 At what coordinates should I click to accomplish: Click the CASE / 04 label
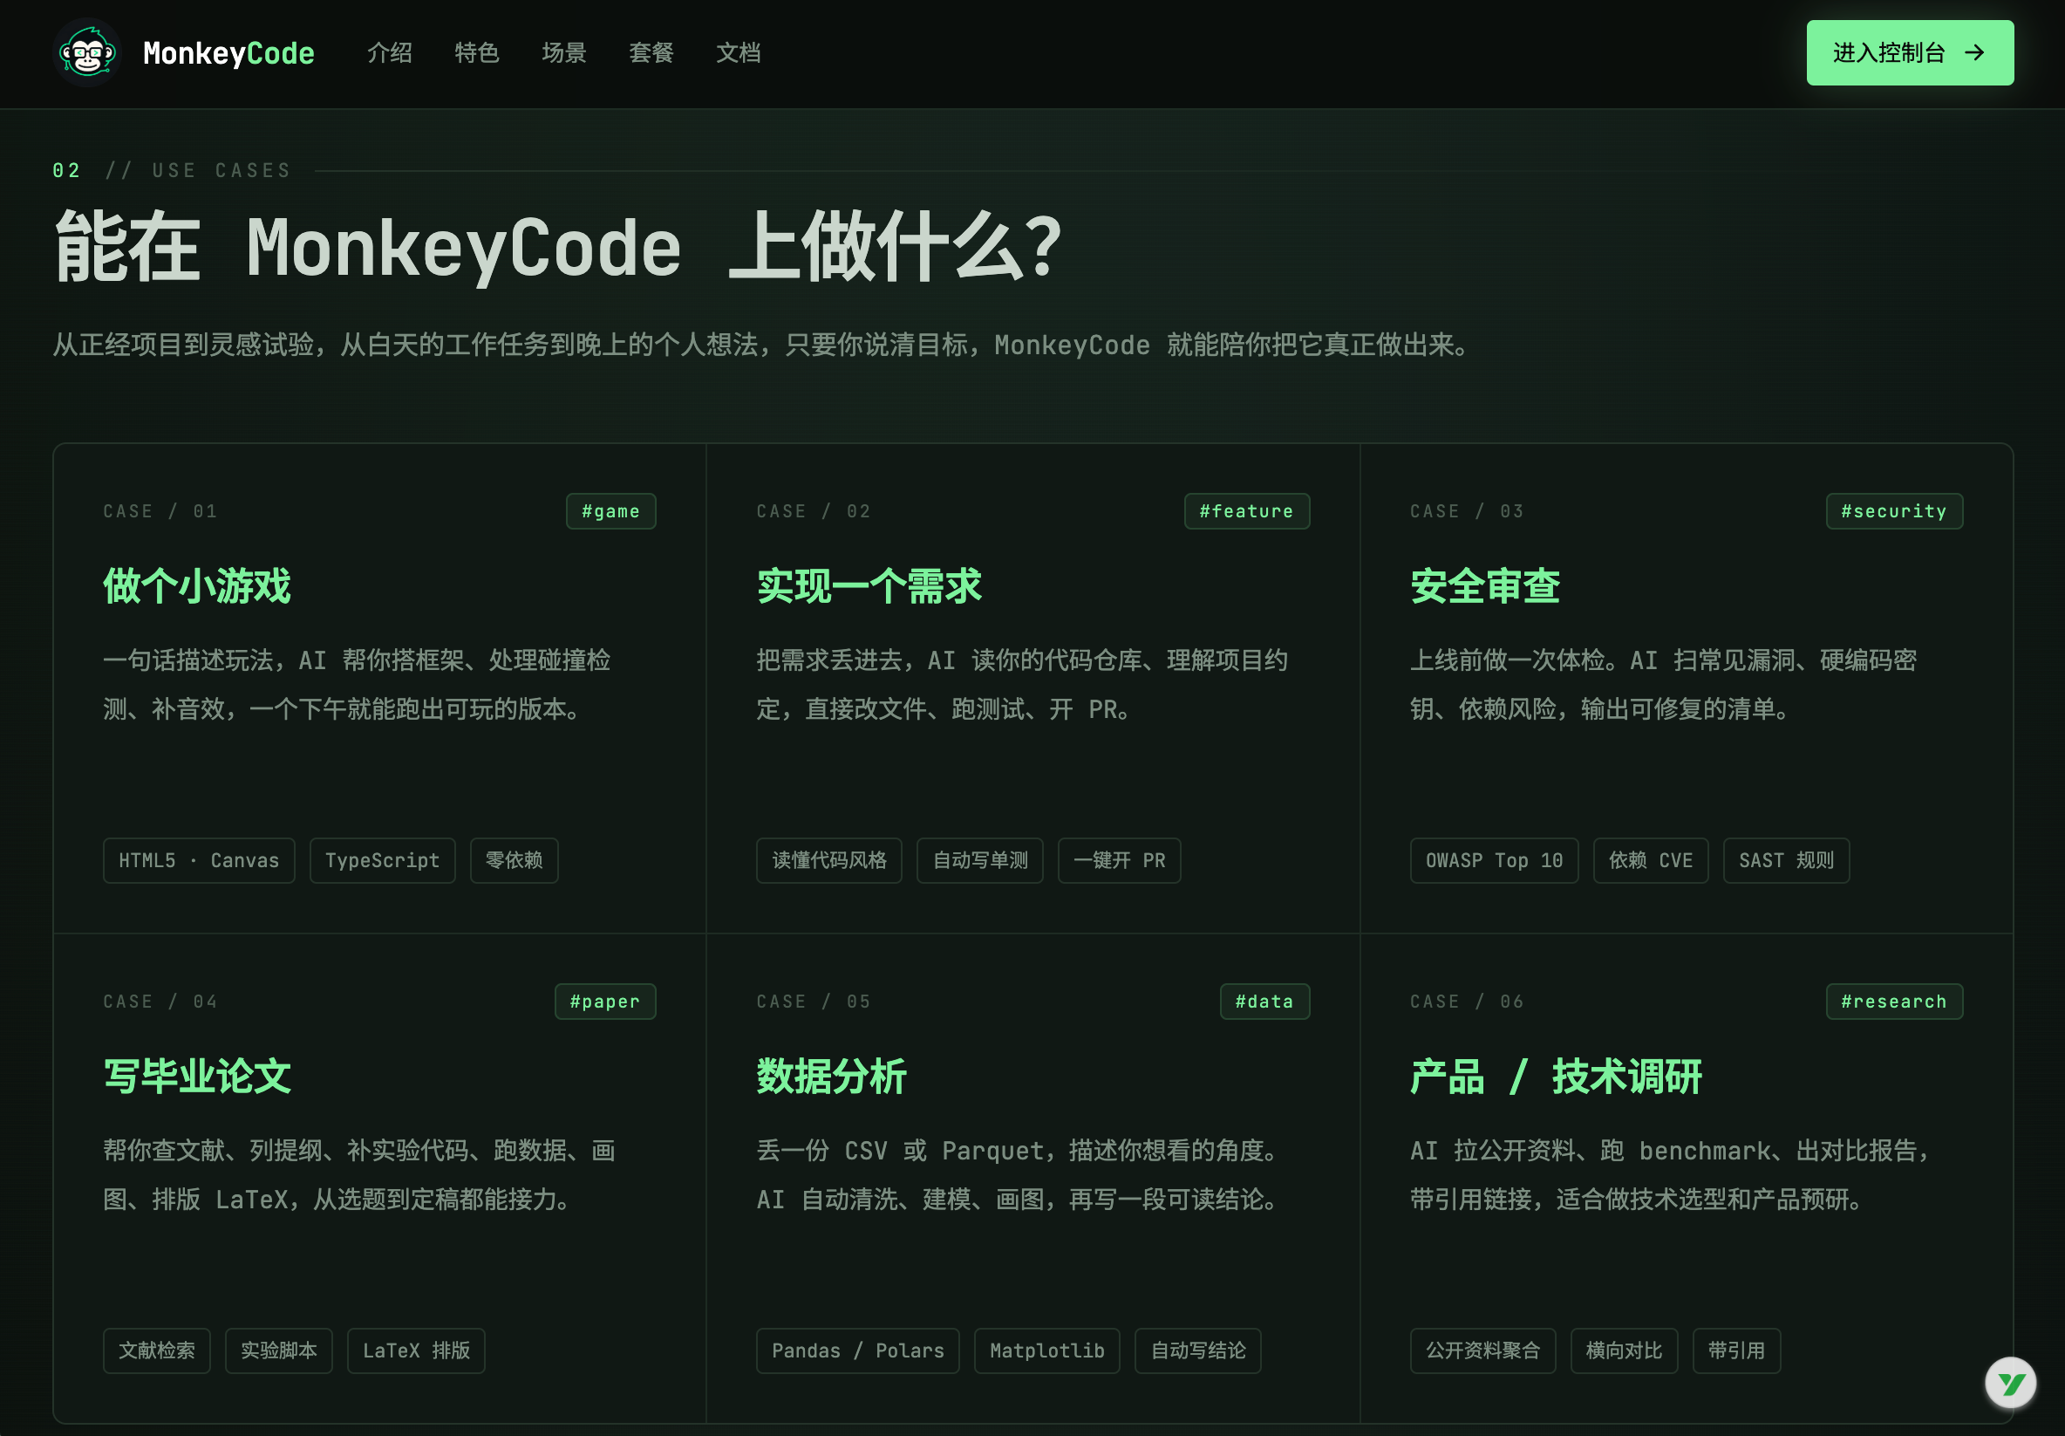pos(160,1002)
